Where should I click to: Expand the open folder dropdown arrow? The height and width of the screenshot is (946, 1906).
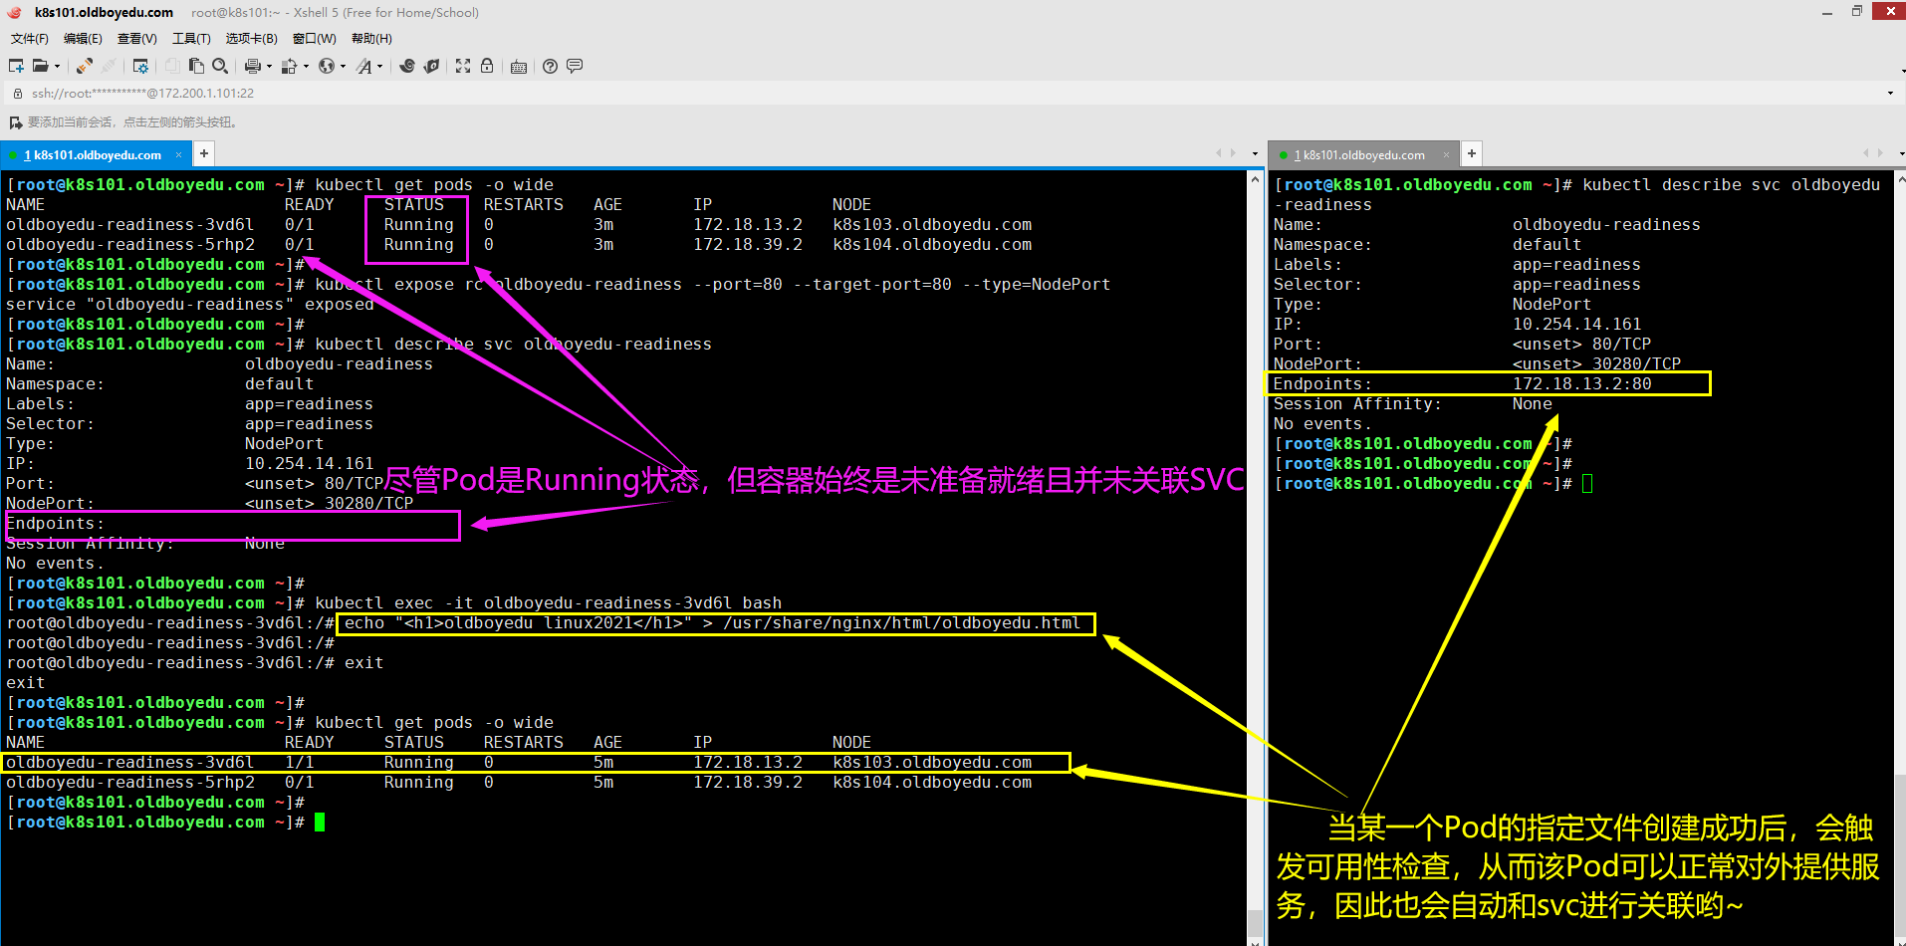57,67
